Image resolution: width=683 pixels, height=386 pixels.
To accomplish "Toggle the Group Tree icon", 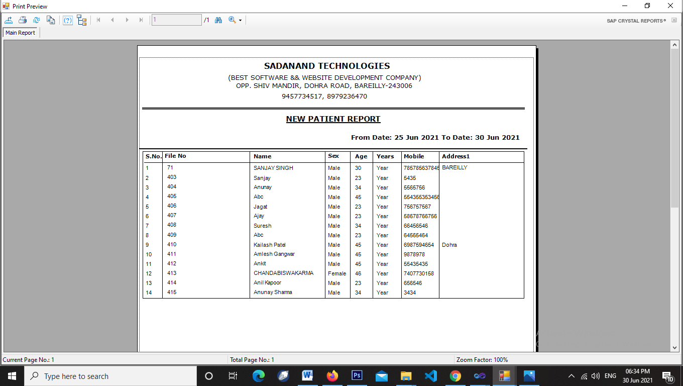I will click(x=82, y=20).
